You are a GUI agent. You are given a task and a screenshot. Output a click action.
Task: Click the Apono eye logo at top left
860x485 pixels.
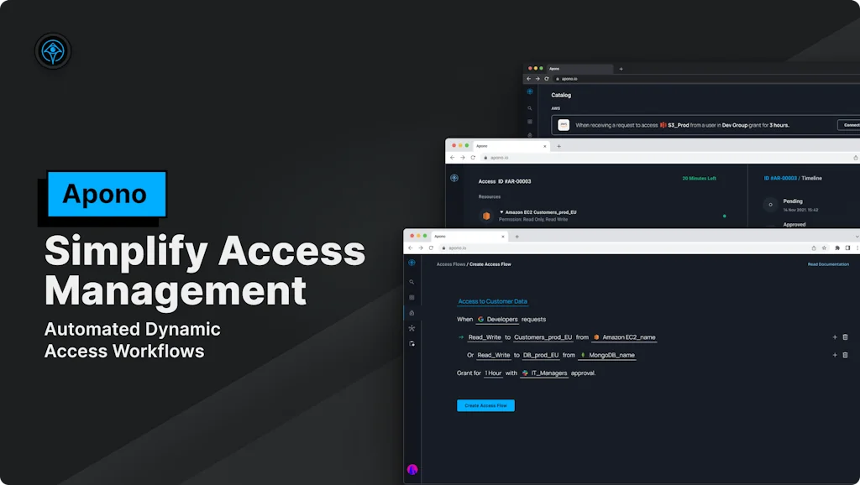pyautogui.click(x=53, y=51)
